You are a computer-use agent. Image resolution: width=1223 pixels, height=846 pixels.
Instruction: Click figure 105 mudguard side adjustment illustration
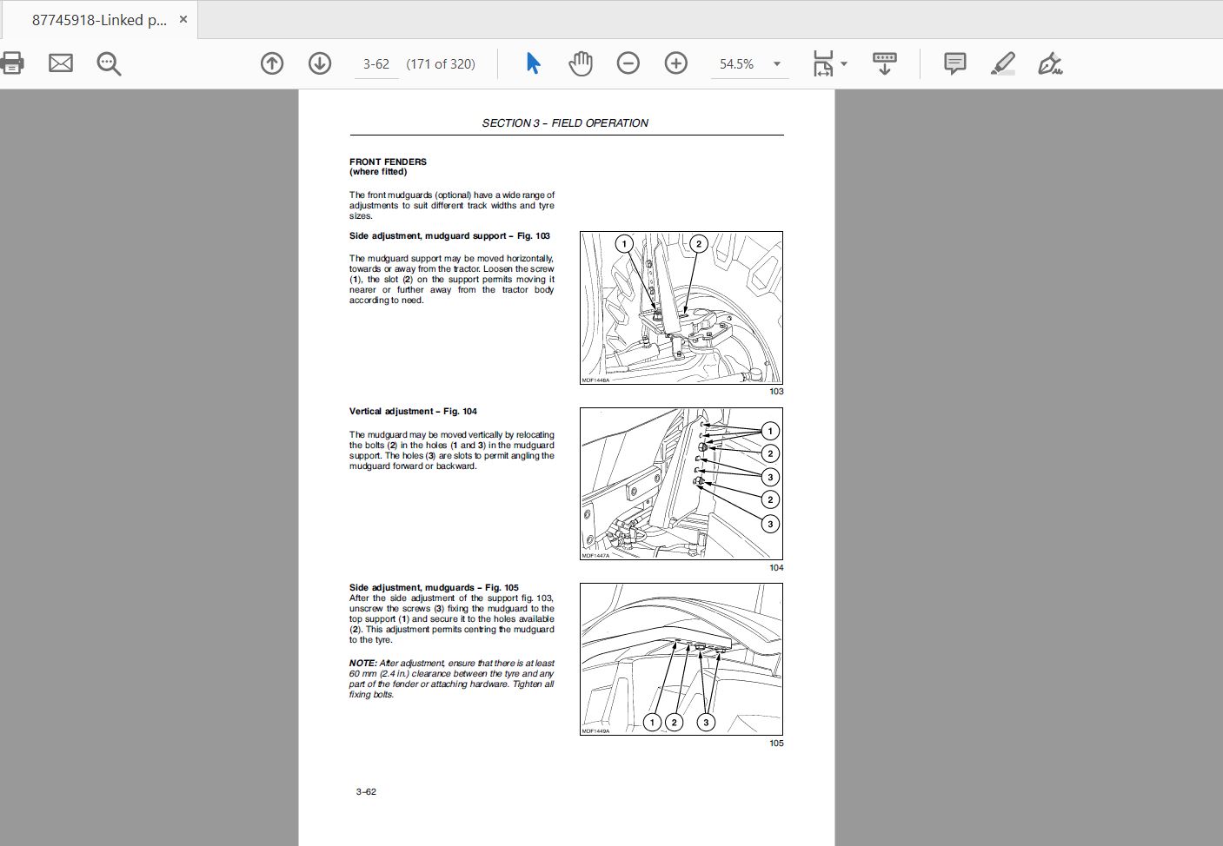click(681, 659)
